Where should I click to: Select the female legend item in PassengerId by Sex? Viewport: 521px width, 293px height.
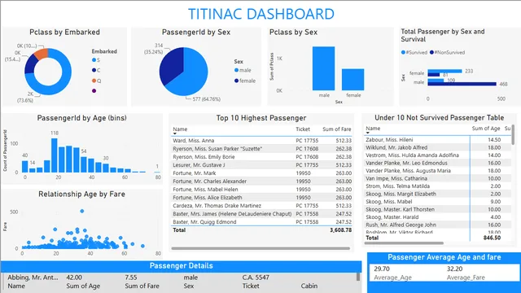tap(245, 81)
